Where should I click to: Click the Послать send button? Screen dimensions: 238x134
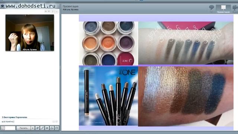pos(23,128)
